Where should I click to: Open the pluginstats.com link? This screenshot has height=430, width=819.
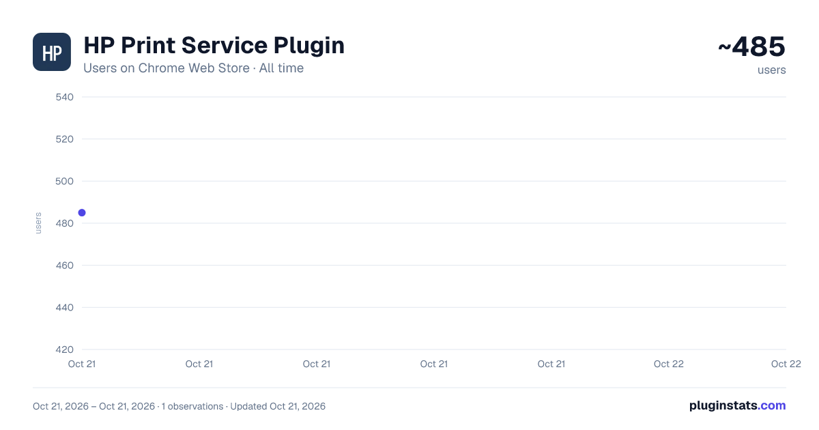coord(737,405)
